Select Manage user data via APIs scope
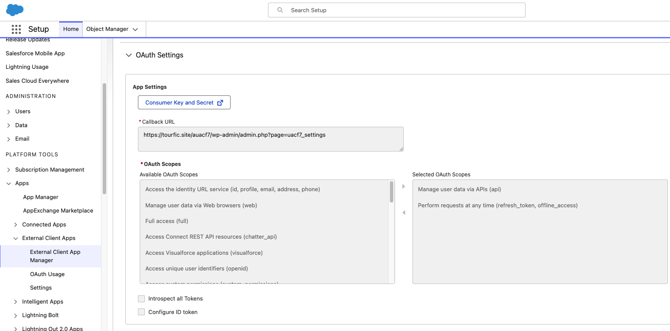 pos(459,189)
